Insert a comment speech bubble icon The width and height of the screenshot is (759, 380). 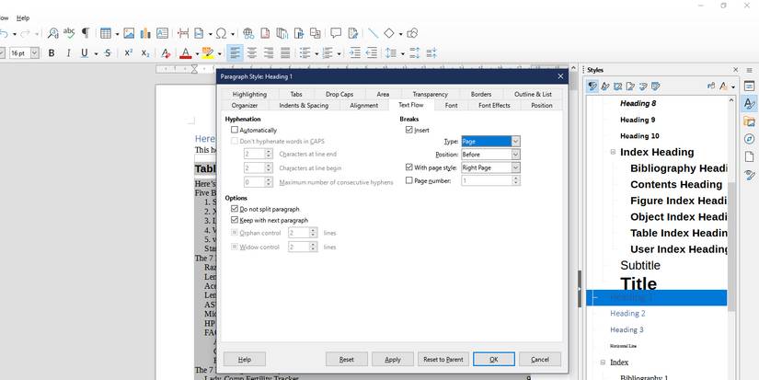click(x=336, y=33)
